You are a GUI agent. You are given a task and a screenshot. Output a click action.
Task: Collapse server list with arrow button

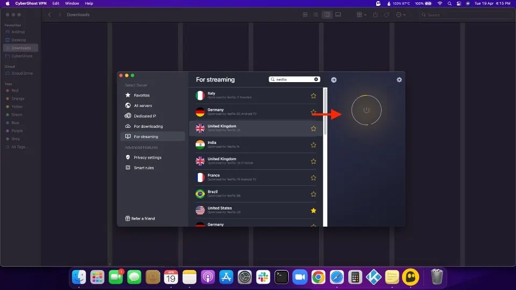point(334,80)
